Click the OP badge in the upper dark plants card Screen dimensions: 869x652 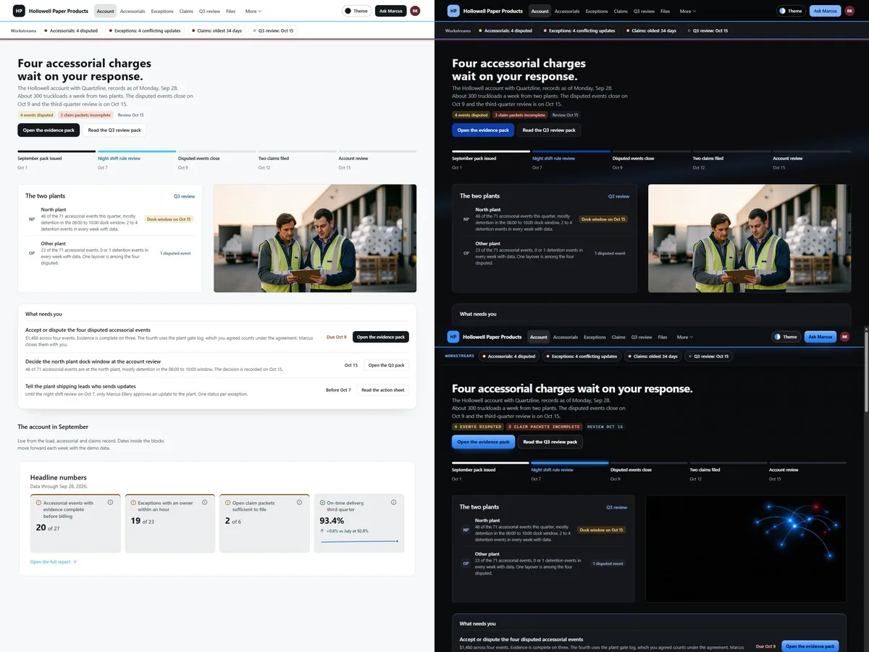pyautogui.click(x=466, y=254)
